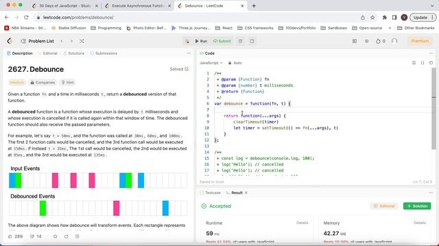The image size is (439, 246).
Task: Click the debugger icon left of Run
Action: 187,41
